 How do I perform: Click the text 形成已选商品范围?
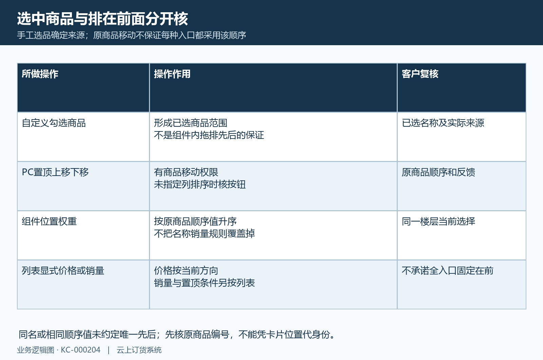pos(190,123)
